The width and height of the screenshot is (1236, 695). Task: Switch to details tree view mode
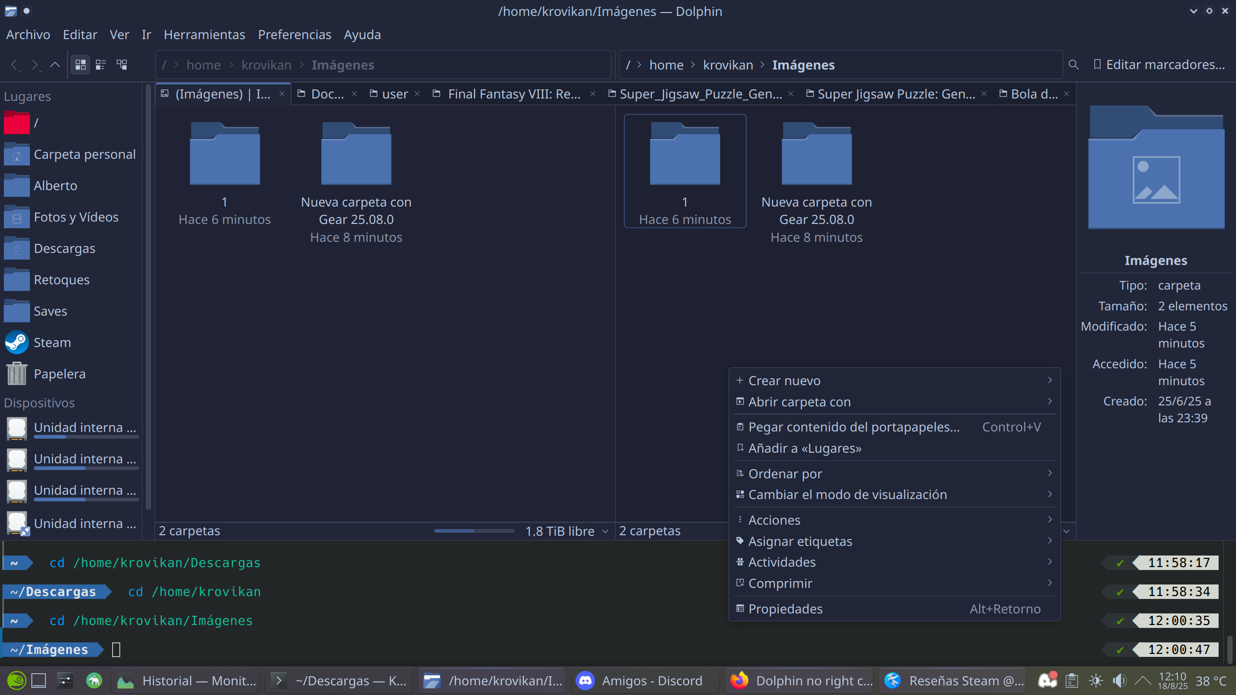122,65
